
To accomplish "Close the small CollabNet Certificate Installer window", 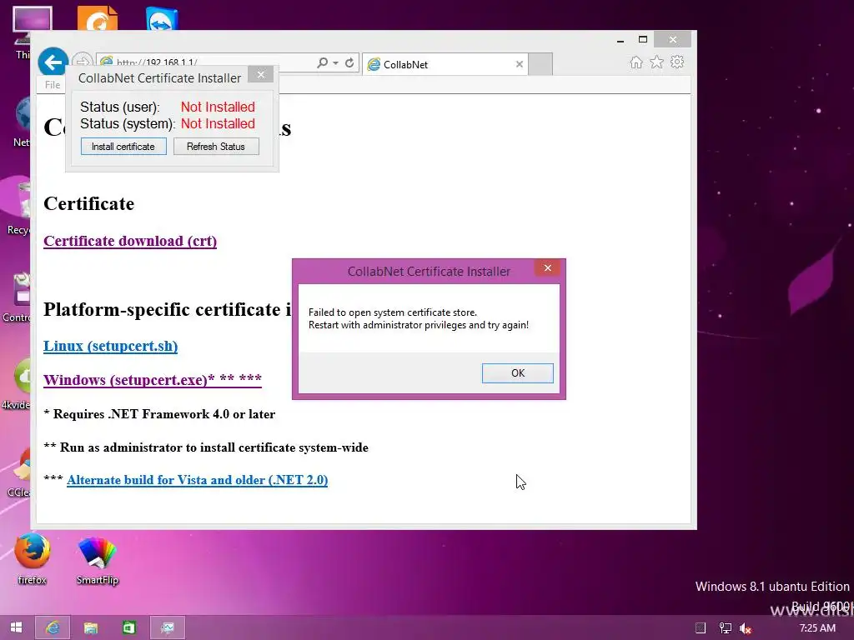I will (261, 74).
